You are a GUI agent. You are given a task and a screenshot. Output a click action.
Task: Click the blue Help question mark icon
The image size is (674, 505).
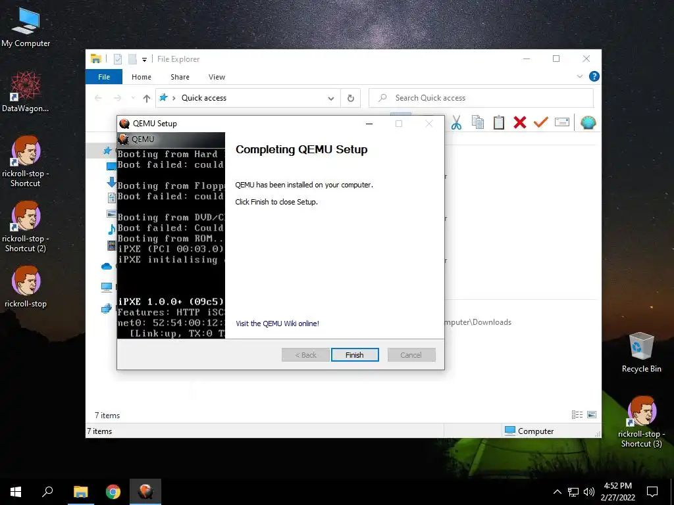click(x=594, y=76)
